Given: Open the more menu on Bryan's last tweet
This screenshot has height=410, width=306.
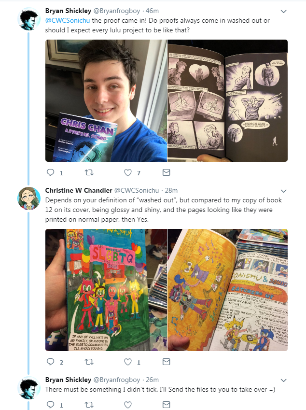Looking at the screenshot, I should 283,380.
